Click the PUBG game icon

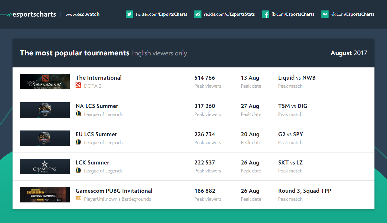click(78, 198)
